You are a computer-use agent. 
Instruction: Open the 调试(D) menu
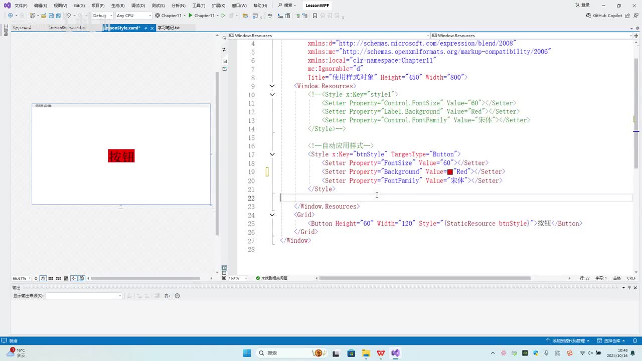pos(138,6)
